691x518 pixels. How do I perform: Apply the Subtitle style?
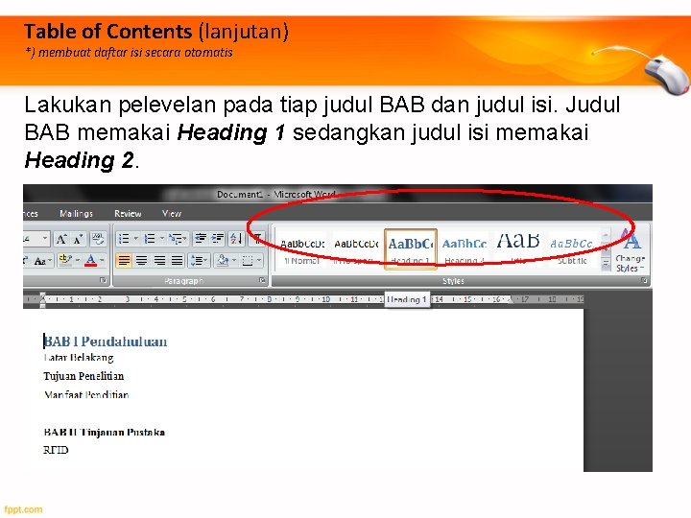click(572, 249)
